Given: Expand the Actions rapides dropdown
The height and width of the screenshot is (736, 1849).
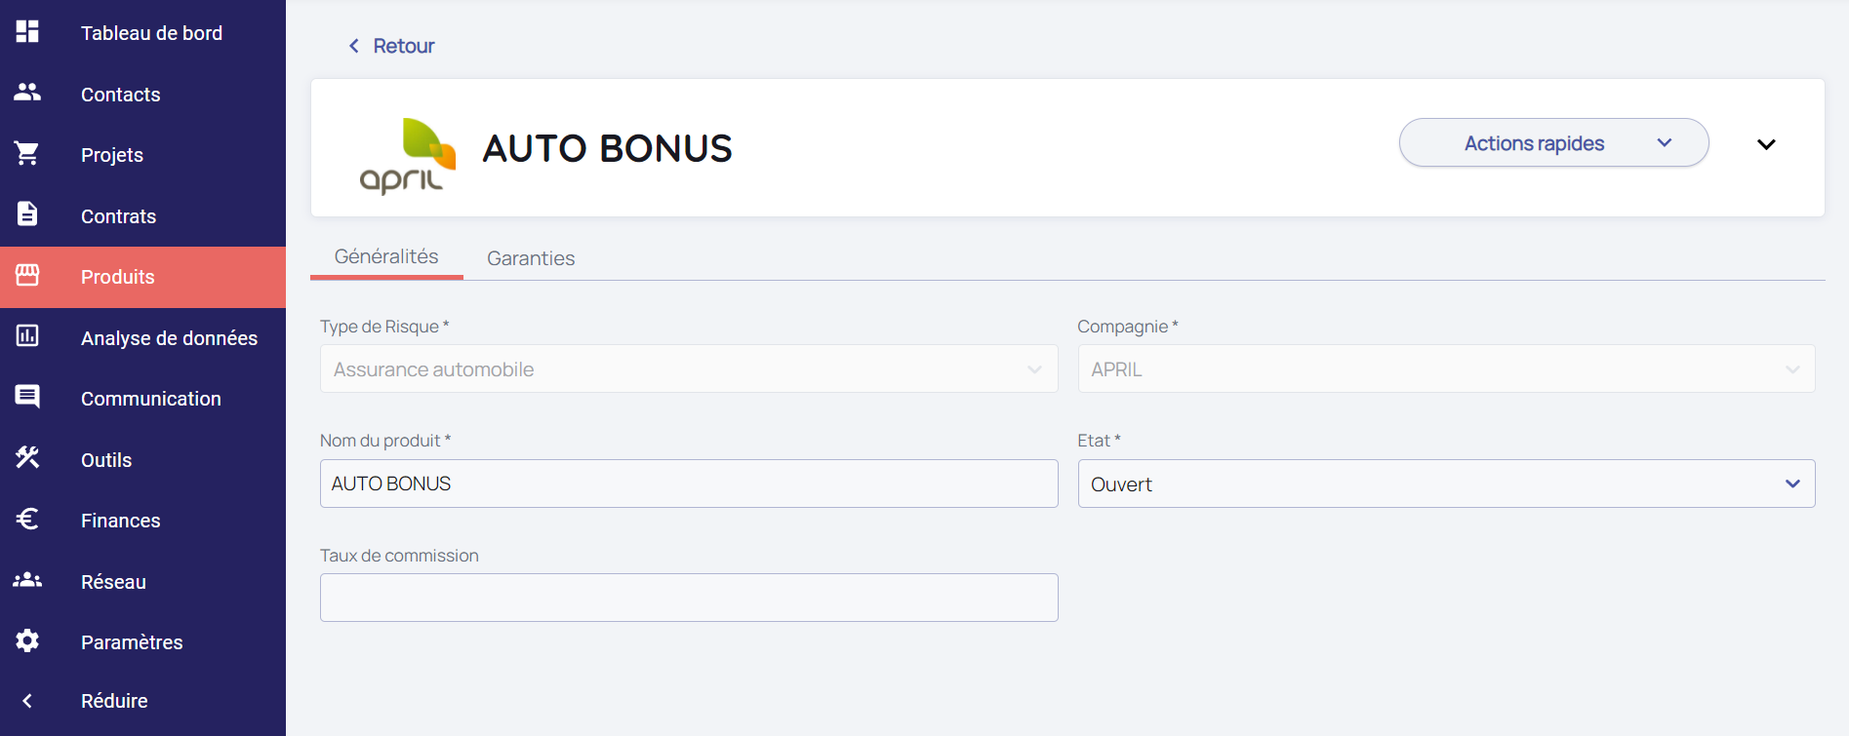Looking at the screenshot, I should pyautogui.click(x=1552, y=143).
